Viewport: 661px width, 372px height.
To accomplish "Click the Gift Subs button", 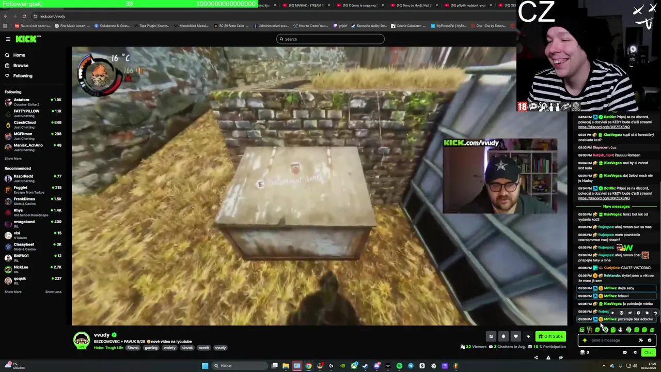I will coord(550,336).
